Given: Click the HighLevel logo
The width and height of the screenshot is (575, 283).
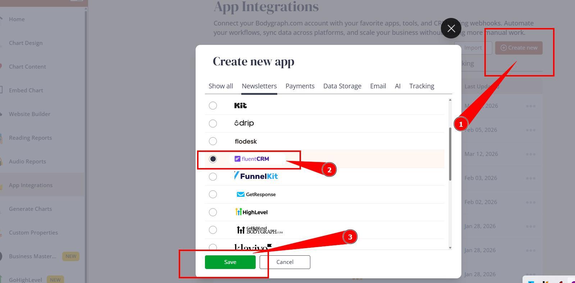Looking at the screenshot, I should 251,212.
